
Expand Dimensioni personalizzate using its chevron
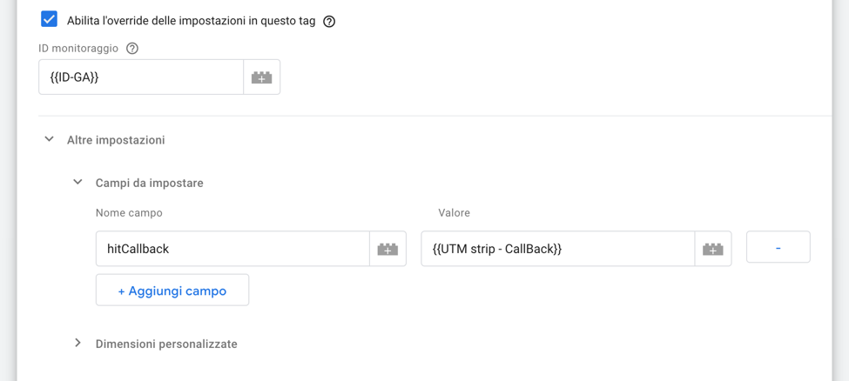coord(77,344)
